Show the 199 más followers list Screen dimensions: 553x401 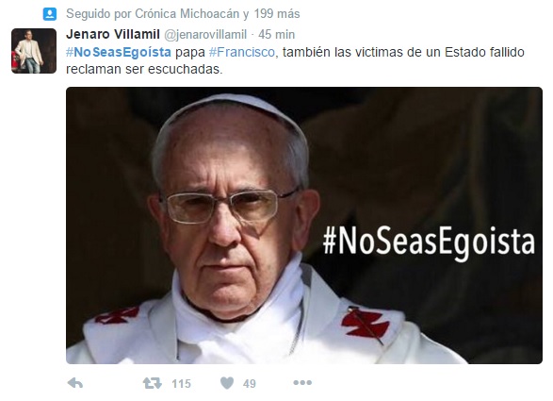click(x=277, y=14)
